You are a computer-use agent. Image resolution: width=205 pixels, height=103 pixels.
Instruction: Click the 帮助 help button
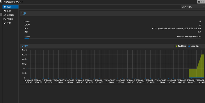point(201,2)
